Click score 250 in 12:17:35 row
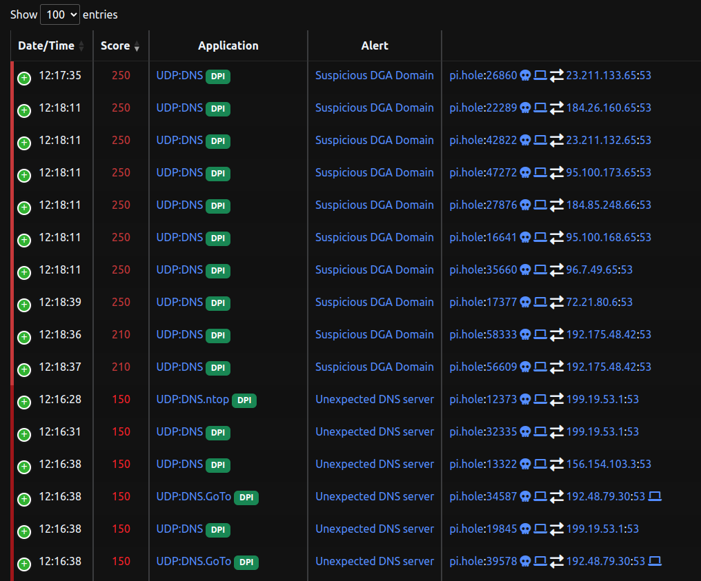Viewport: 701px width, 581px height. click(x=121, y=76)
